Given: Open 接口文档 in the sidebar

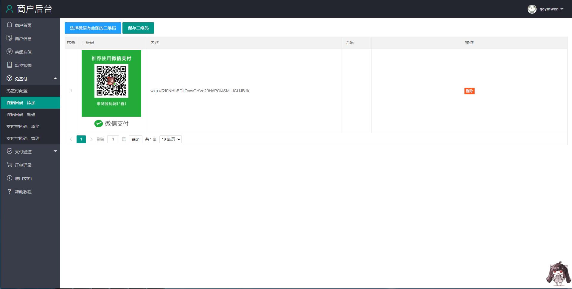Looking at the screenshot, I should pos(30,178).
